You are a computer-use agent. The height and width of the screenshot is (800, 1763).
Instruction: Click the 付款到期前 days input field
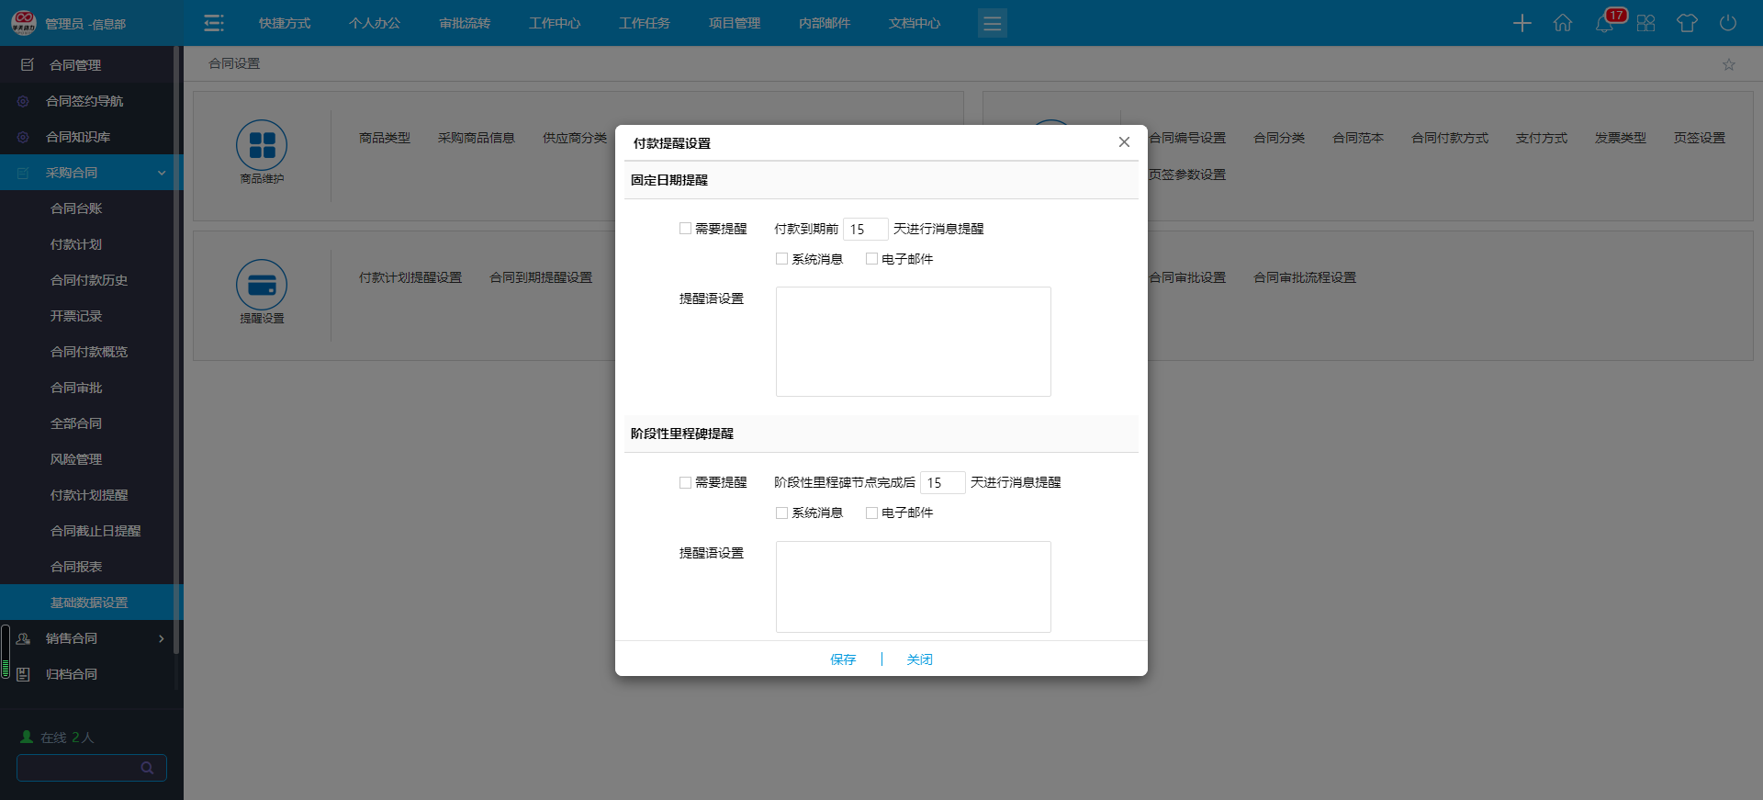[x=865, y=229]
